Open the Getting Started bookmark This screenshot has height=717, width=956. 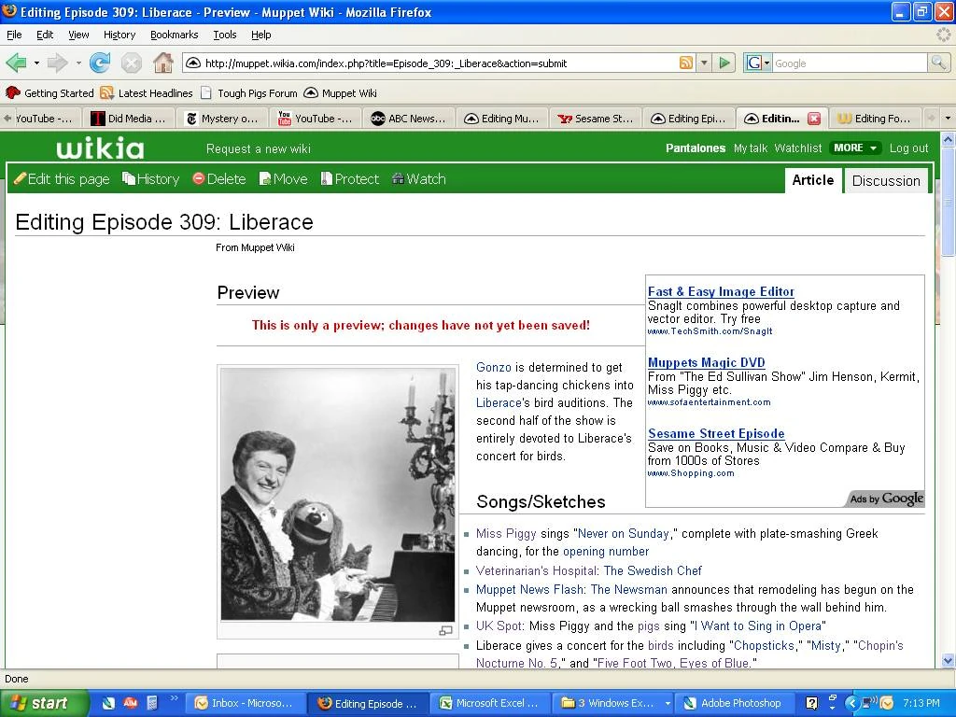50,93
